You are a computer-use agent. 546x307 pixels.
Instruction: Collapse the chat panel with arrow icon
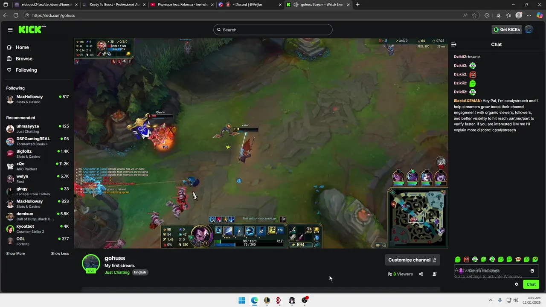tap(454, 44)
